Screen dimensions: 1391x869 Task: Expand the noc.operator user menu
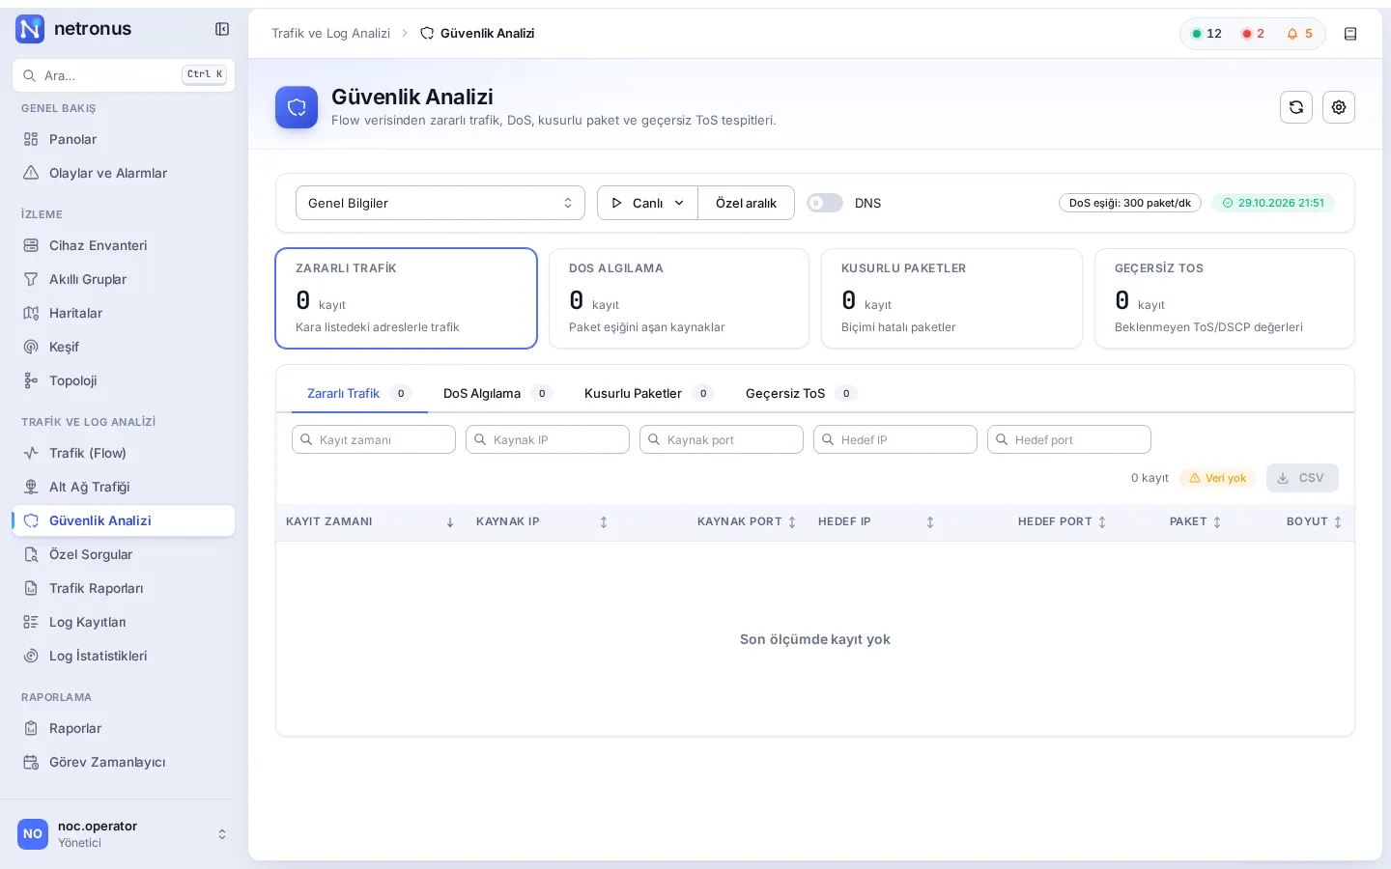(124, 834)
